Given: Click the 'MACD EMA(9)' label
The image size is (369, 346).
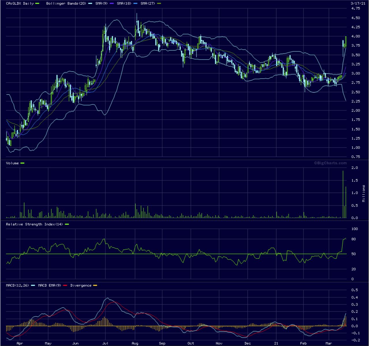Looking at the screenshot, I should point(50,285).
